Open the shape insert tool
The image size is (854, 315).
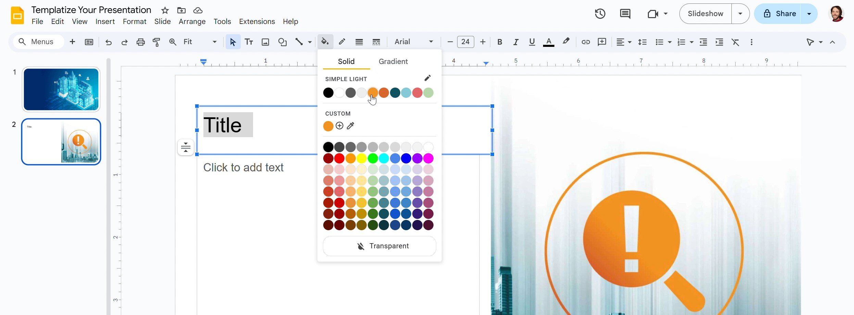(x=282, y=42)
